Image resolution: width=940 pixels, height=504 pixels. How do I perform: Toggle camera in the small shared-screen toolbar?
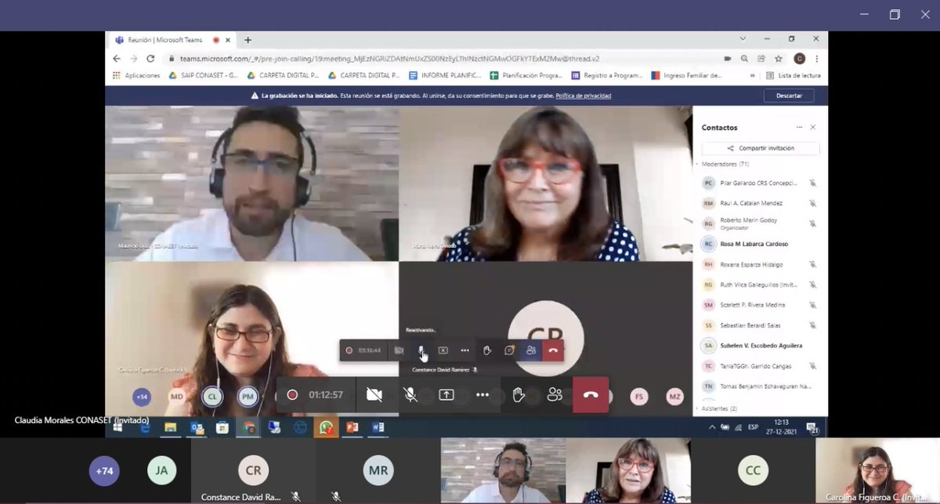click(399, 350)
